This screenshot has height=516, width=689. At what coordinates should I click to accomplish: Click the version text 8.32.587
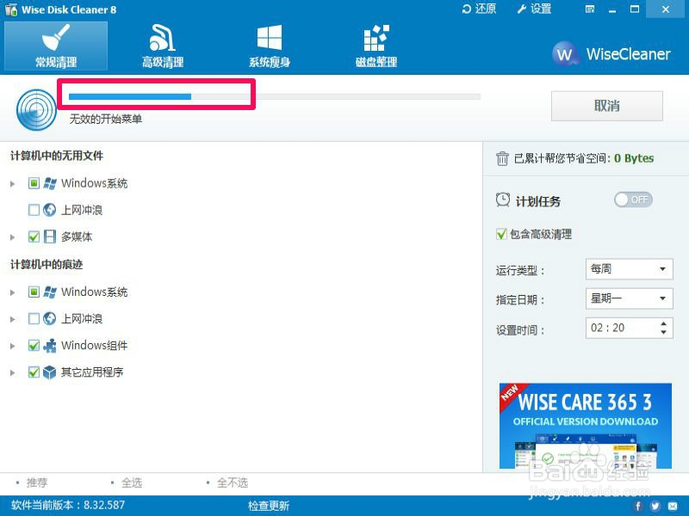(x=103, y=505)
